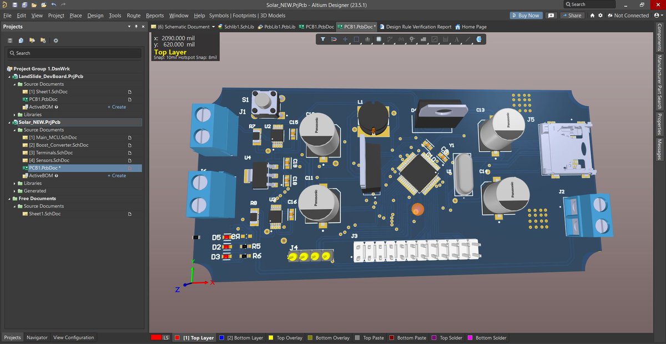Click the Projects panel Search field
Viewport: 666px width, 344px height.
[74, 53]
